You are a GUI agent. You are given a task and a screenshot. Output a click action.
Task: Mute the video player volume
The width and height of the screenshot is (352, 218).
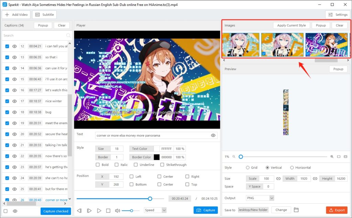[x=117, y=210]
